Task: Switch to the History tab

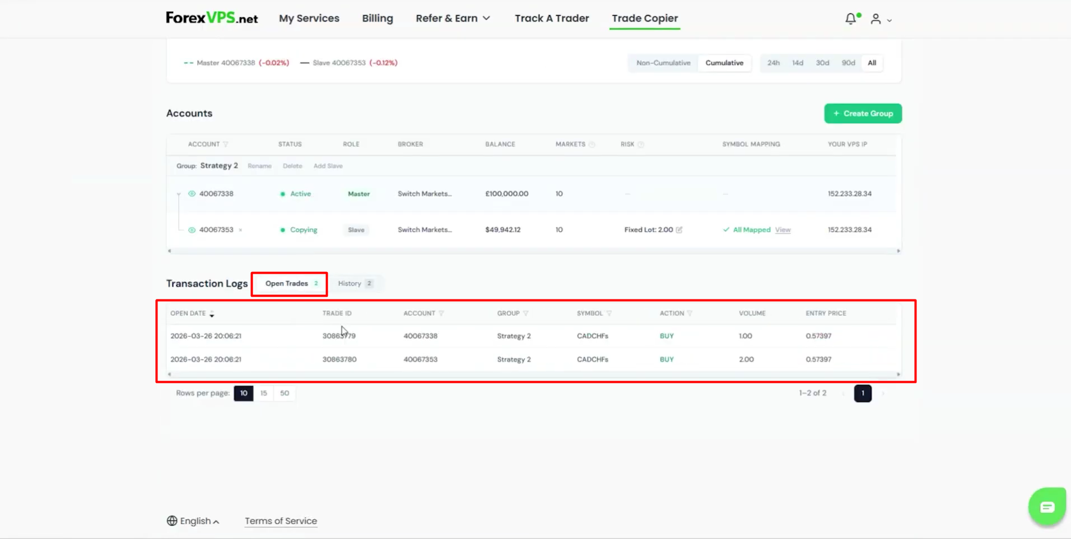Action: (355, 284)
